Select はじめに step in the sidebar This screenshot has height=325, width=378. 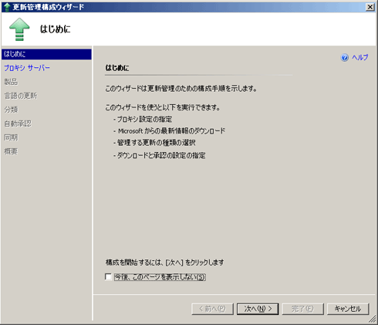46,54
